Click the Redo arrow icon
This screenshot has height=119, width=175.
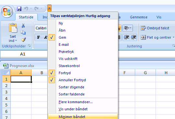(37, 9)
